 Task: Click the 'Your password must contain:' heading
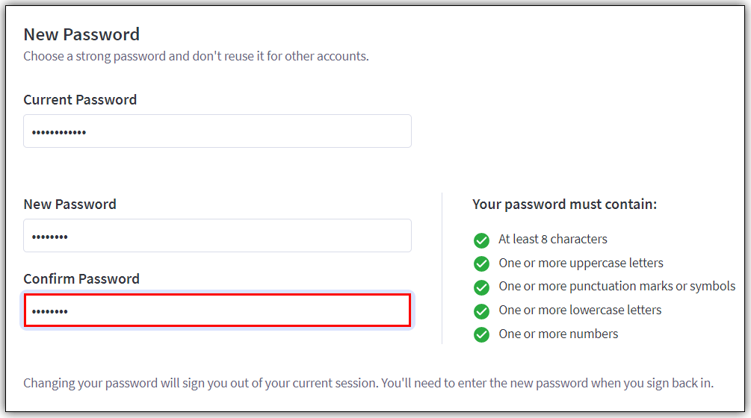click(564, 205)
